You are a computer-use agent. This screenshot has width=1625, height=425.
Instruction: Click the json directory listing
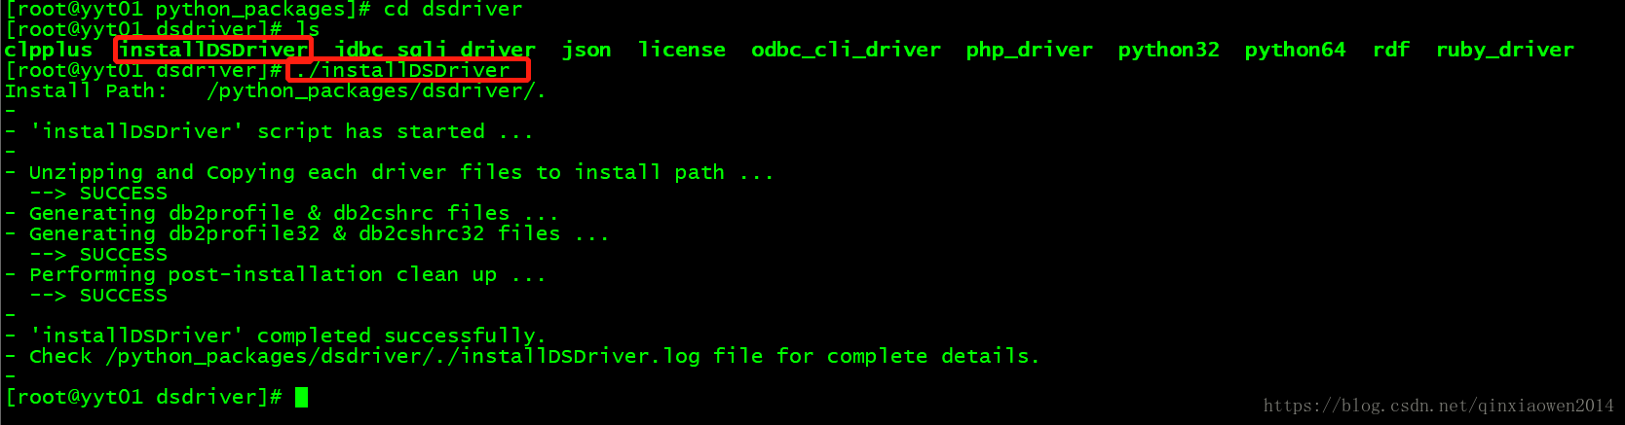tap(587, 50)
